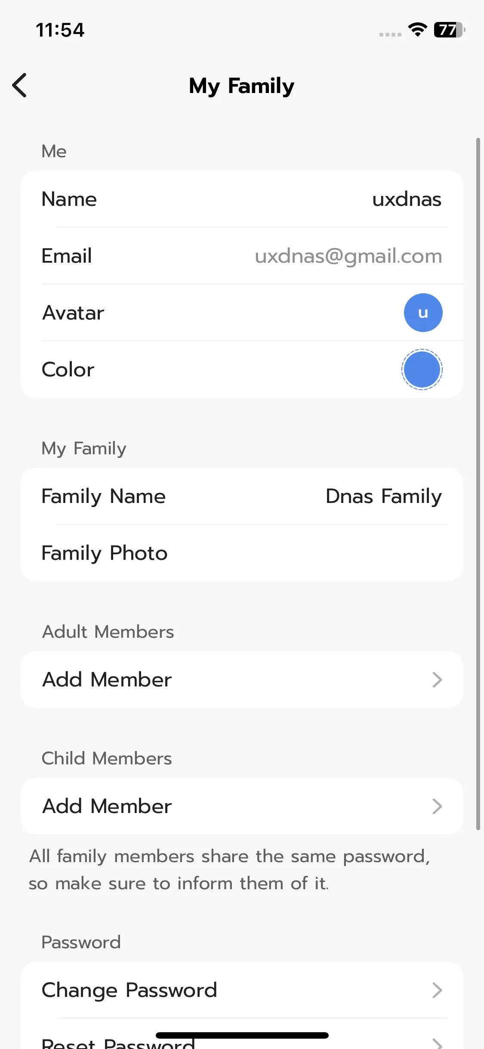
Task: Tap the Wi-Fi status icon
Action: coord(417,30)
